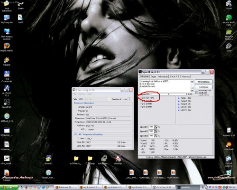Adjust the Speed01 spinner arrows in SpeedFan
Screen dimensions: 237x190
[156, 127]
